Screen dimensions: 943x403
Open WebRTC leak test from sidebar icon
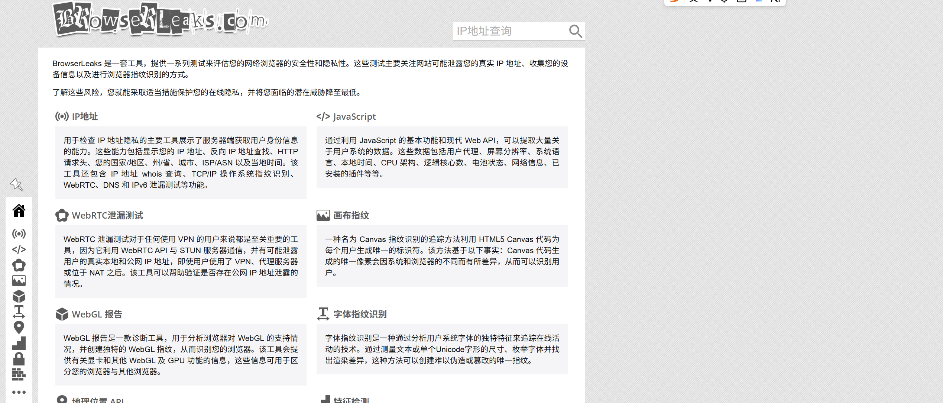coord(19,265)
